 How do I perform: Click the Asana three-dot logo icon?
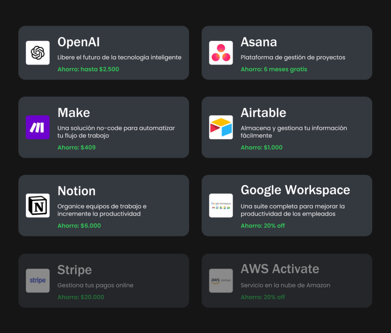point(221,53)
